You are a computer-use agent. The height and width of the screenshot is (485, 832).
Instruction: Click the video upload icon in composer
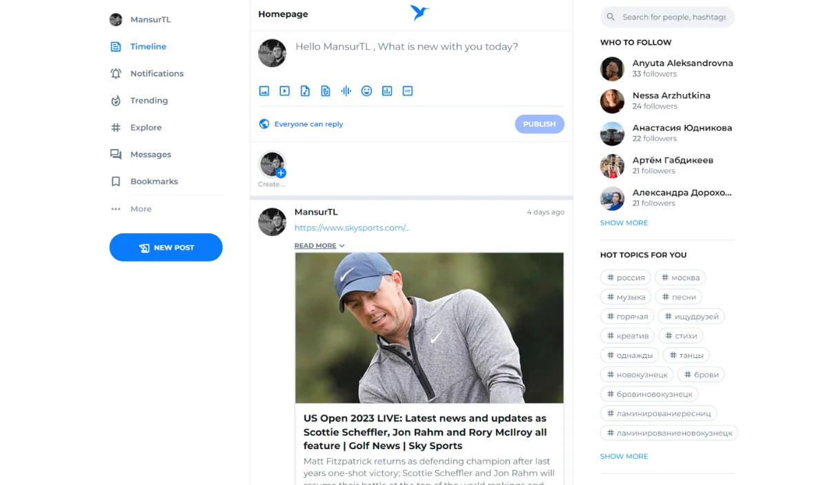click(x=284, y=91)
